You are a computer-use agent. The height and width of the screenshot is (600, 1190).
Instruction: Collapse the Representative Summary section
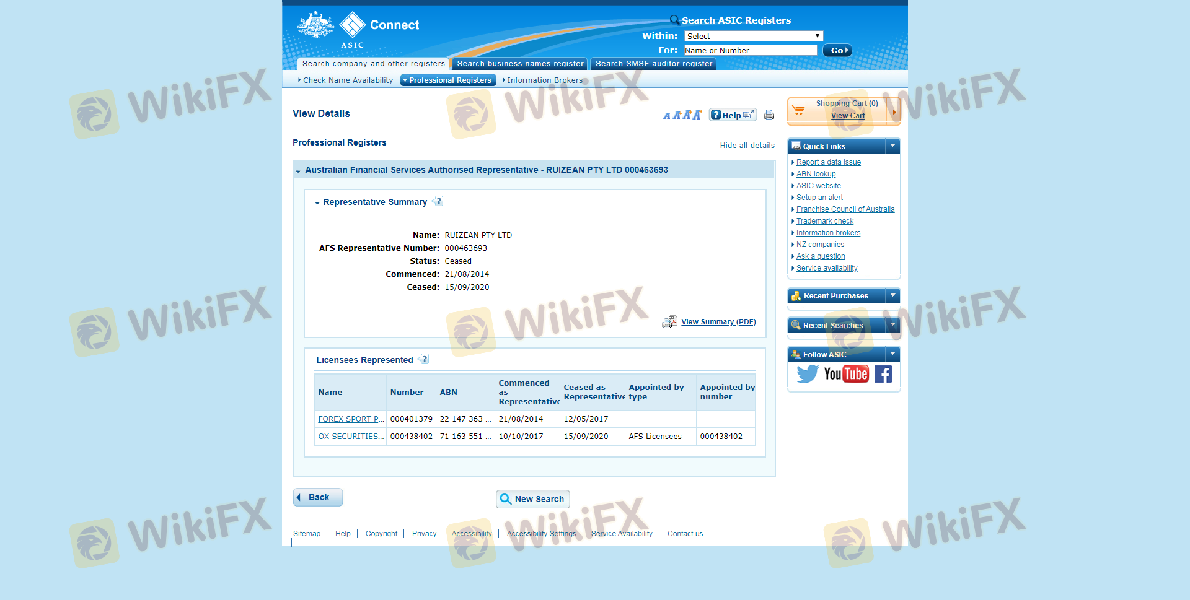(317, 202)
